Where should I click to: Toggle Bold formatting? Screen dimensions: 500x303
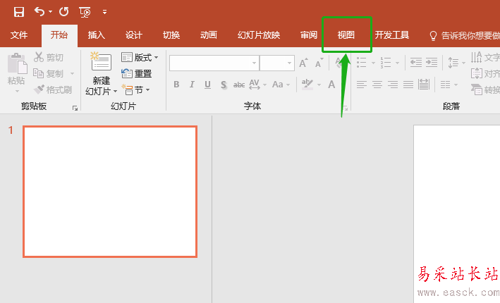coord(176,85)
